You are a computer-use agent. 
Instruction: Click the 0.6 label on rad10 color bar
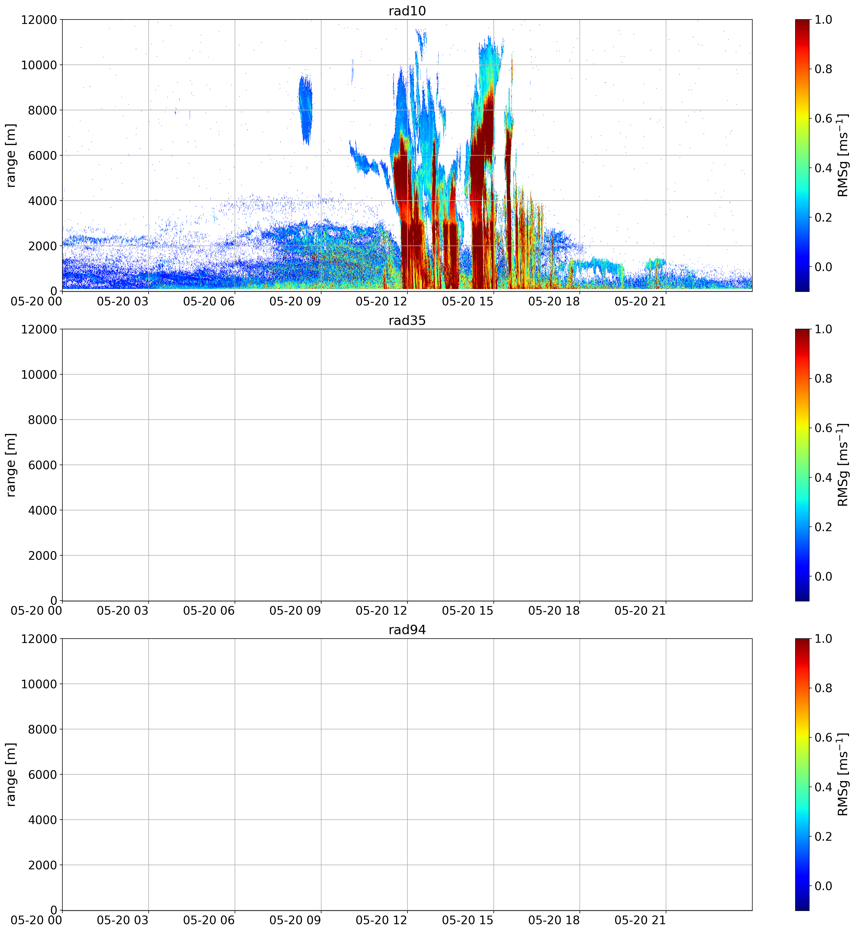coord(823,118)
